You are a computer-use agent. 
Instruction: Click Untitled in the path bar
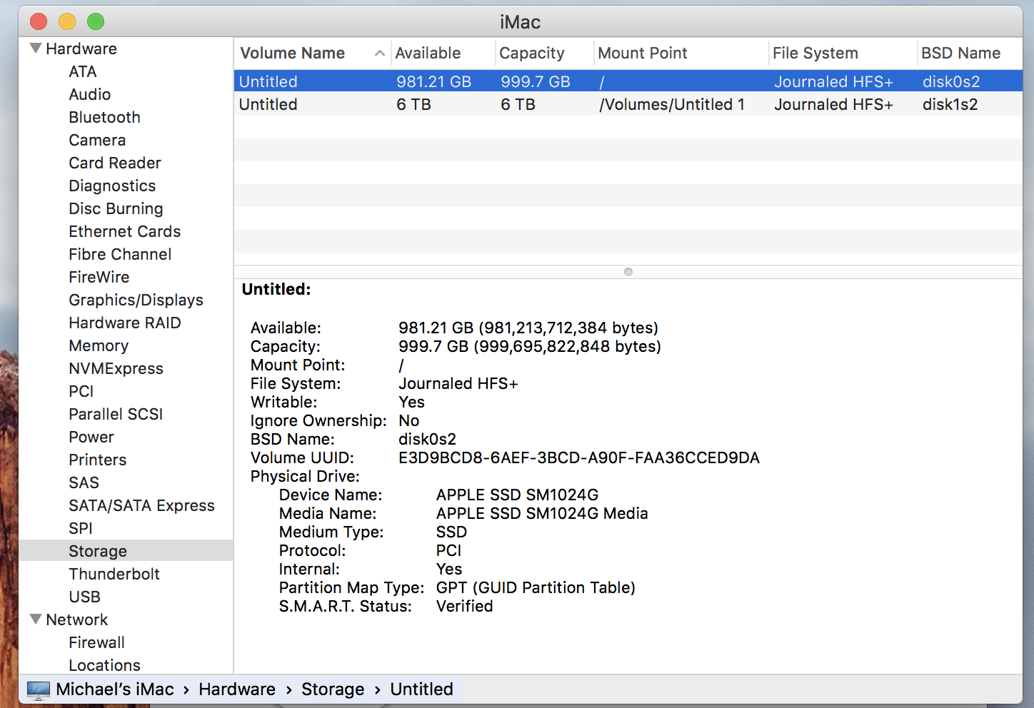click(x=421, y=689)
